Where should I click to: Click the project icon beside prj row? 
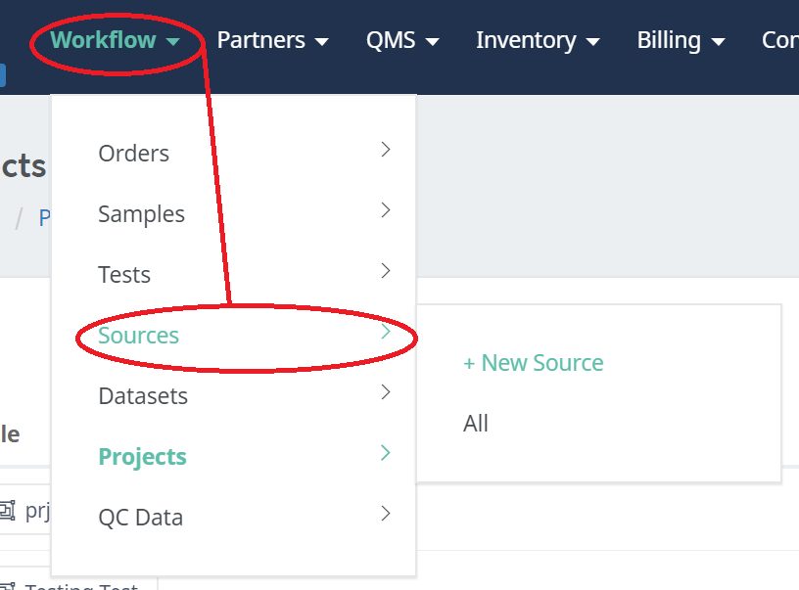[7, 510]
